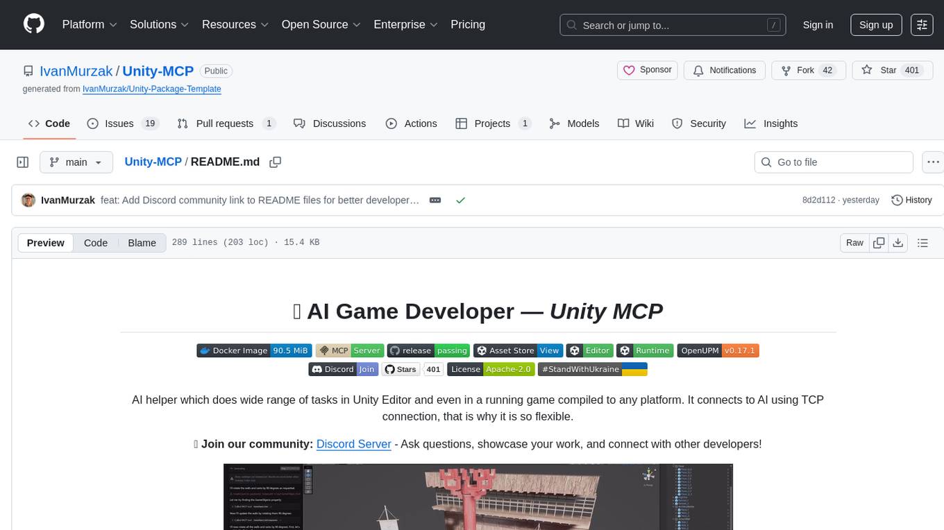Open the Discussions tab
The height and width of the screenshot is (530, 944).
(x=330, y=123)
